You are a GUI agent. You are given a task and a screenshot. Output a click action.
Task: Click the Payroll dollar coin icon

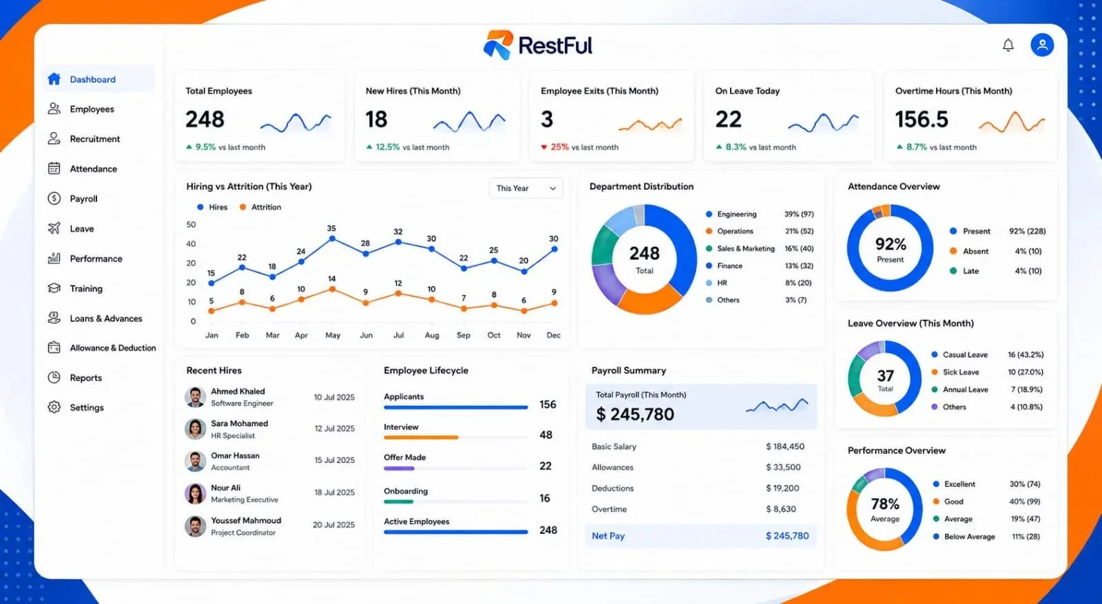(x=54, y=198)
